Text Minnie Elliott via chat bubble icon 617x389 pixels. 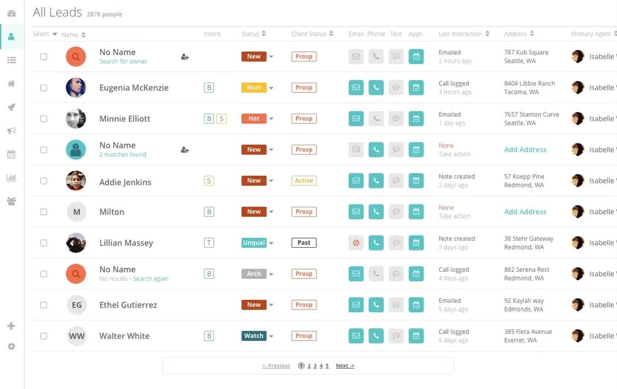[396, 118]
